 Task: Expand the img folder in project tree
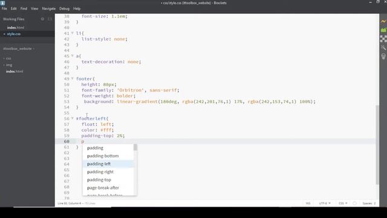pyautogui.click(x=9, y=65)
